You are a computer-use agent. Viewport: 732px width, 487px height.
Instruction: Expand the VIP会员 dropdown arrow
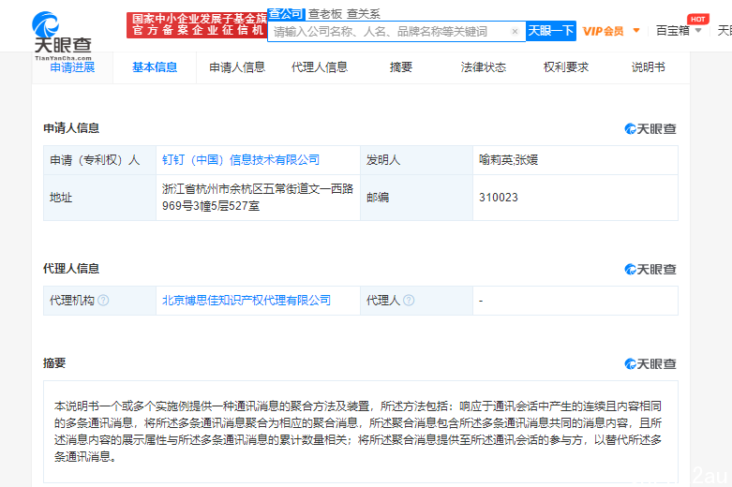click(x=635, y=31)
